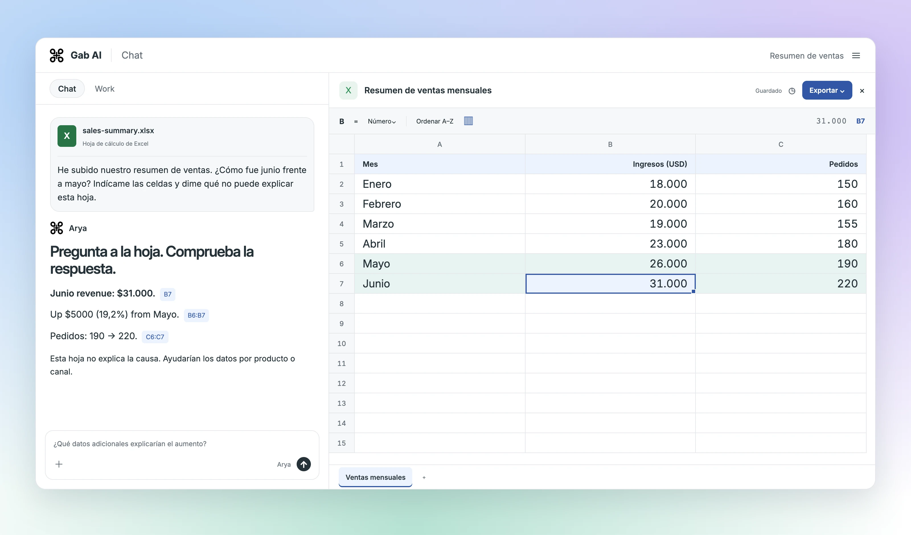Click the Chat header label
The width and height of the screenshot is (911, 535).
[132, 55]
